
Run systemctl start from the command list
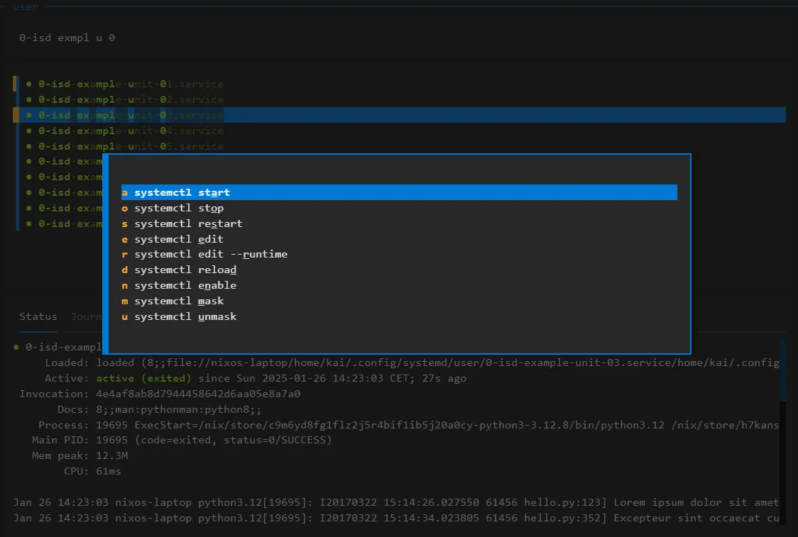coord(399,192)
